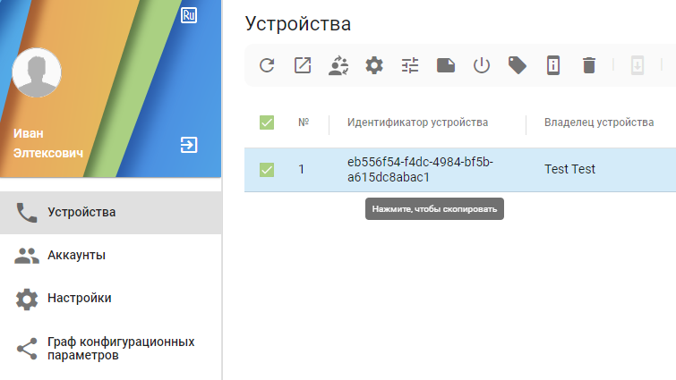
Task: Sort by Владелец устройства column header
Action: pos(599,122)
